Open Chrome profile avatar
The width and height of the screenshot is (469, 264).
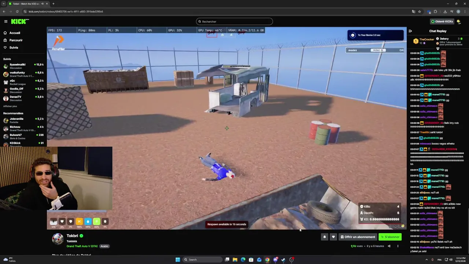458,11
